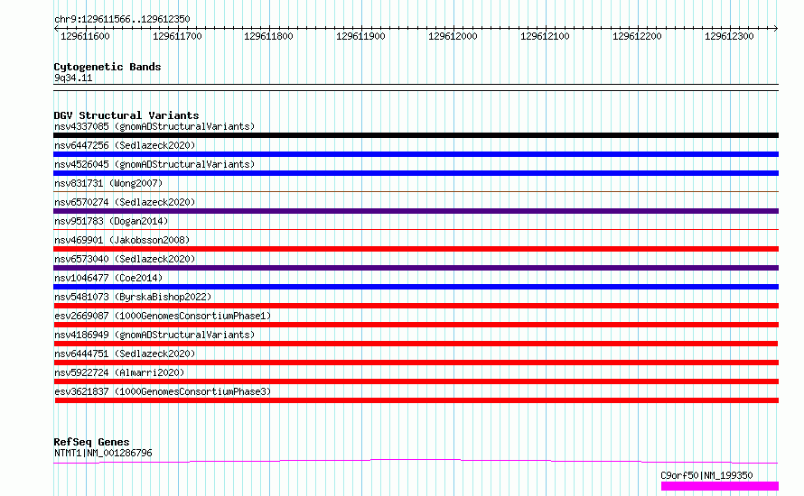Select nsv831731 (Wong2007) label

[108, 183]
